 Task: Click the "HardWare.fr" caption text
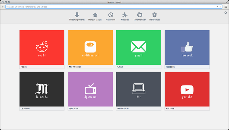click(x=123, y=108)
